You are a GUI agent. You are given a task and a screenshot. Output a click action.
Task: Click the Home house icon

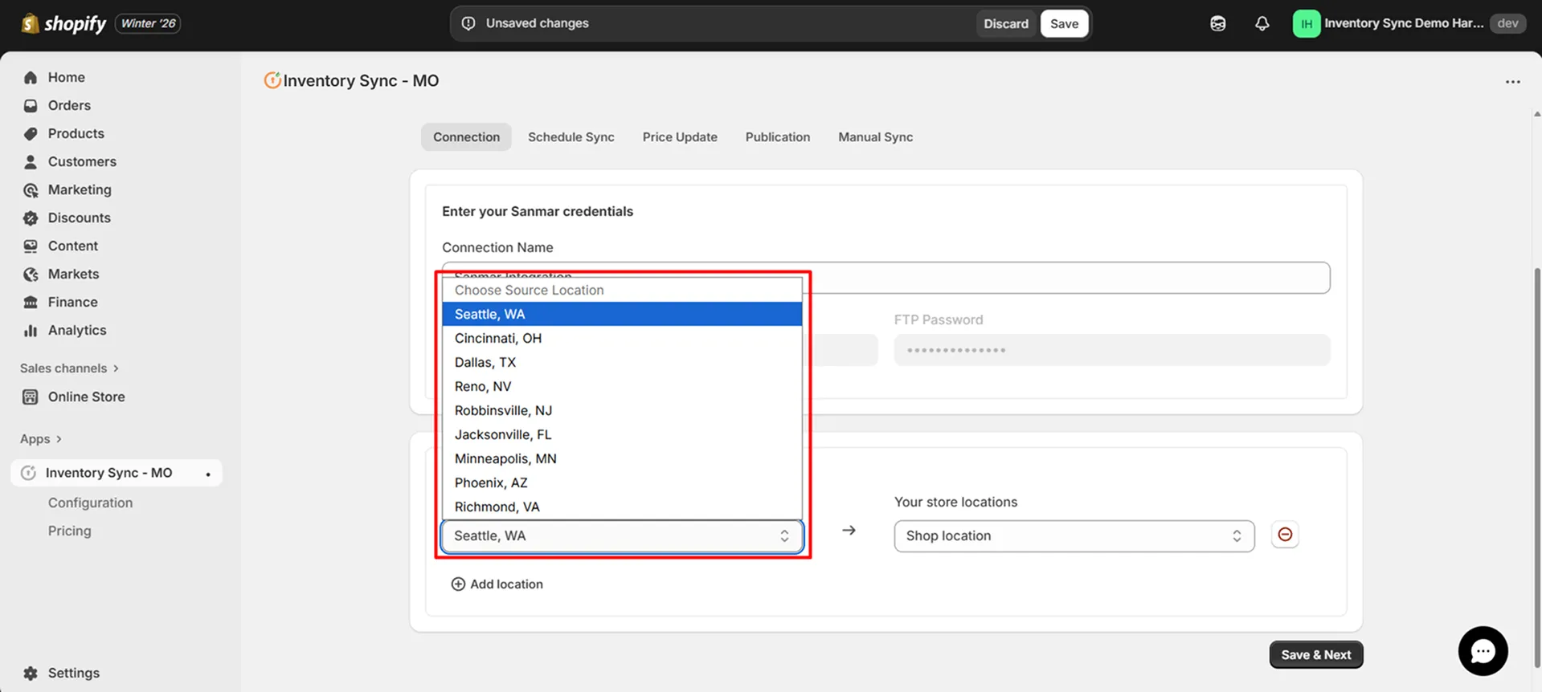click(x=31, y=77)
